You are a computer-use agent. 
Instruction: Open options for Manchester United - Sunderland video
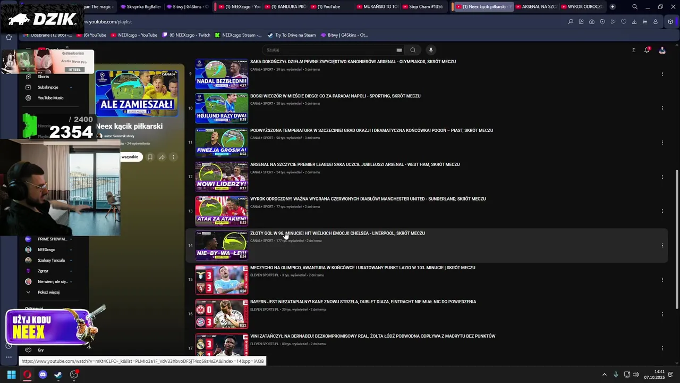coord(662,211)
